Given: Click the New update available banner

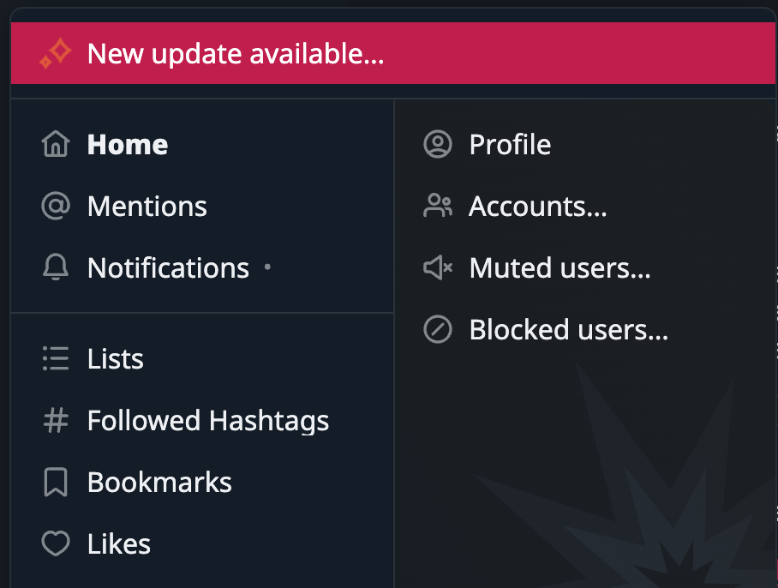Looking at the screenshot, I should (x=393, y=53).
